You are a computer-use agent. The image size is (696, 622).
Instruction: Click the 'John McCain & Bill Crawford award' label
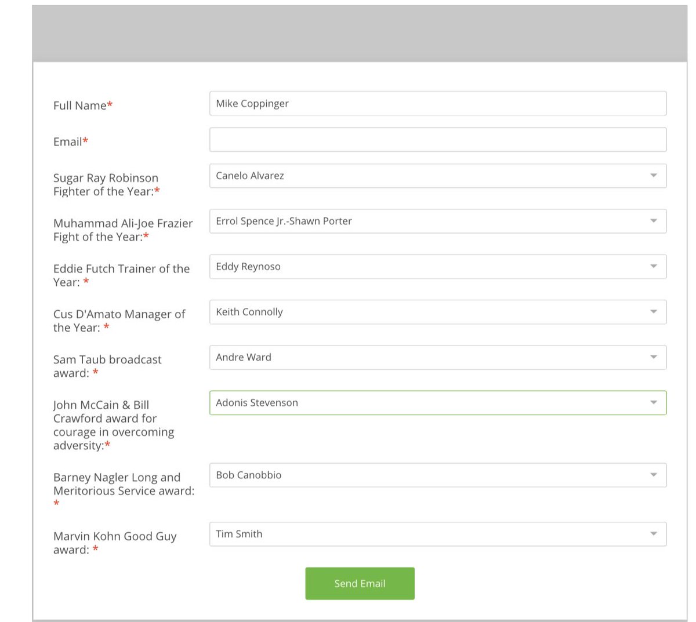click(x=114, y=425)
